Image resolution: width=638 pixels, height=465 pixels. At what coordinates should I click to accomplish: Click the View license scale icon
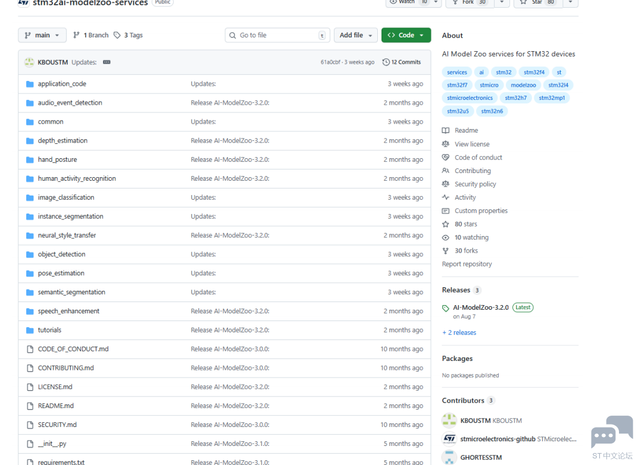pyautogui.click(x=446, y=144)
